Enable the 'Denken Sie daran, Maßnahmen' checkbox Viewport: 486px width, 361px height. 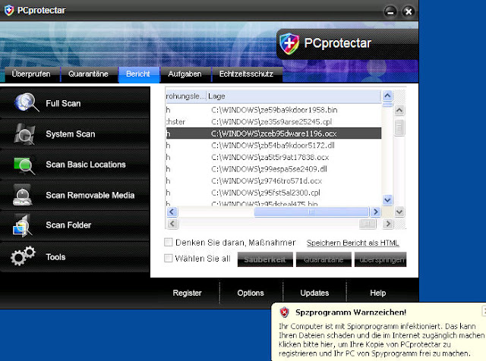(169, 242)
